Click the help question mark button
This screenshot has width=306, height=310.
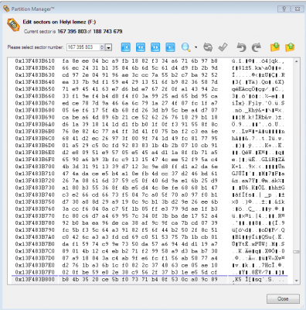click(x=284, y=9)
